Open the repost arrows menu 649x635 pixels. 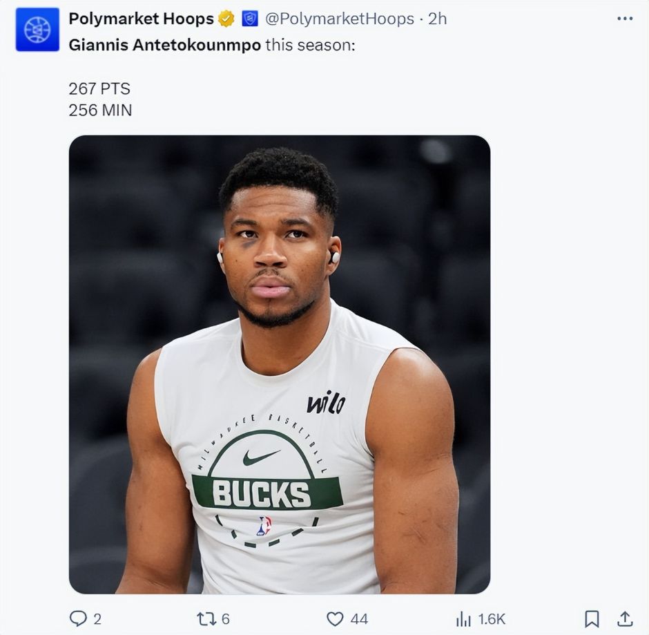pyautogui.click(x=206, y=618)
